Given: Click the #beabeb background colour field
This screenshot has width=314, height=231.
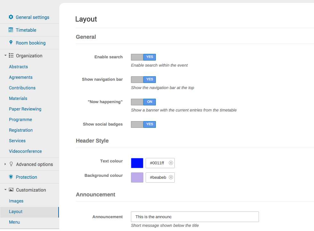Looking at the screenshot, I should coord(160,177).
